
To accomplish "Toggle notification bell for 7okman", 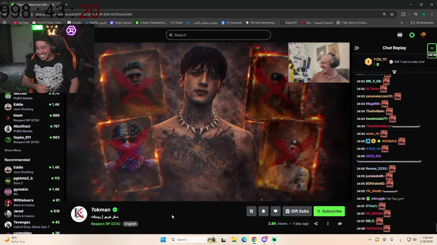I will [x=263, y=211].
